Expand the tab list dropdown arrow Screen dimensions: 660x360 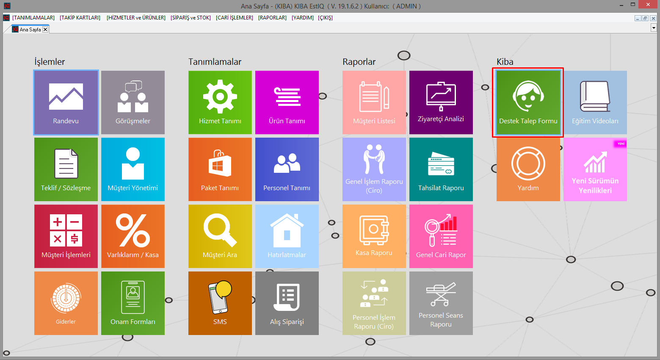654,28
